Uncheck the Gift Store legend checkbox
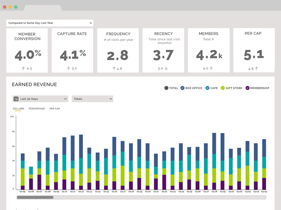Image resolution: width=281 pixels, height=210 pixels. pyautogui.click(x=223, y=88)
